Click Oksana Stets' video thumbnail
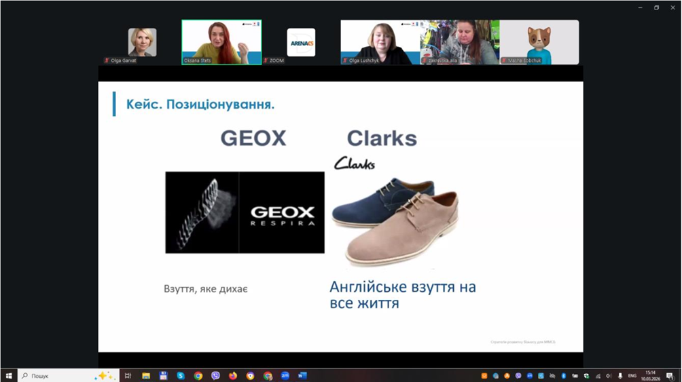This screenshot has height=382, width=682. click(221, 42)
